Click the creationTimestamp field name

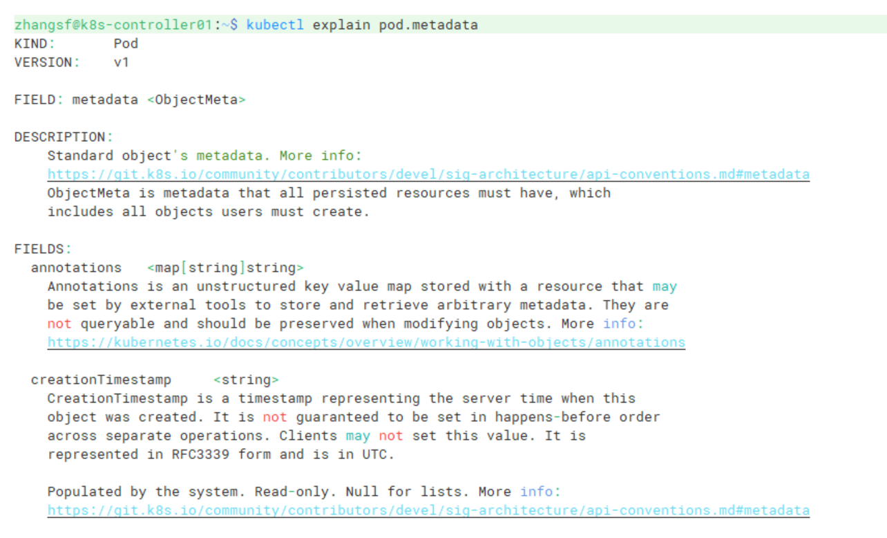pos(101,380)
